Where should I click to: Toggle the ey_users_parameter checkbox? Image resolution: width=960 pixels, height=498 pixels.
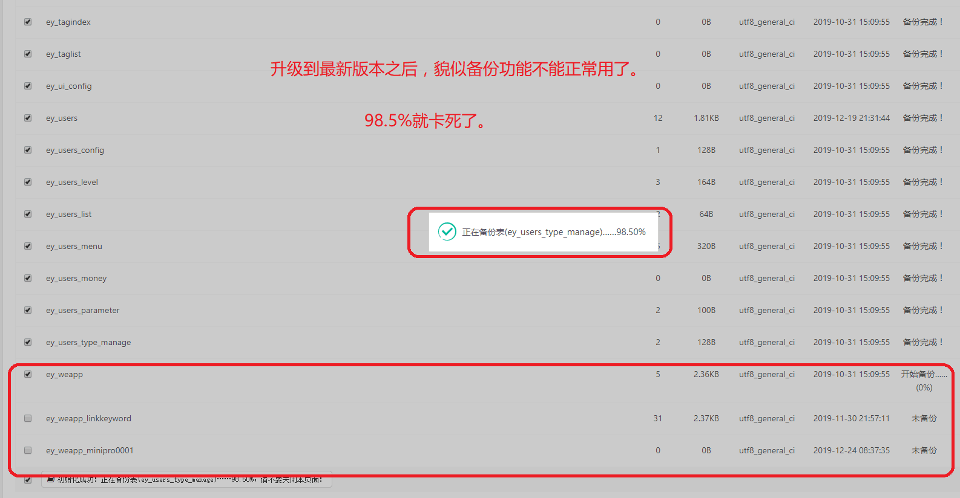pyautogui.click(x=28, y=310)
